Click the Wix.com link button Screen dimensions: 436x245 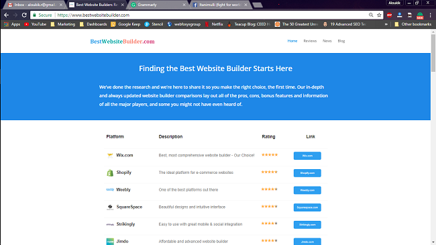click(x=307, y=156)
